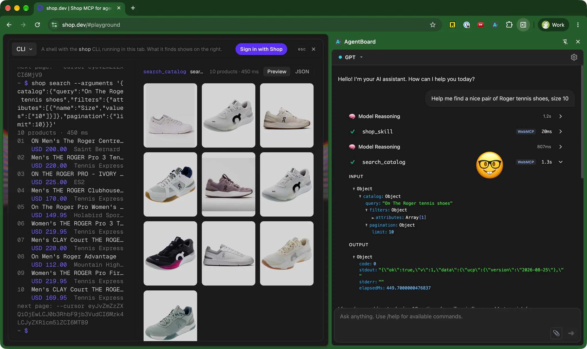Open the black and pink shoe thumbnail
587x349 pixels.
(170, 253)
